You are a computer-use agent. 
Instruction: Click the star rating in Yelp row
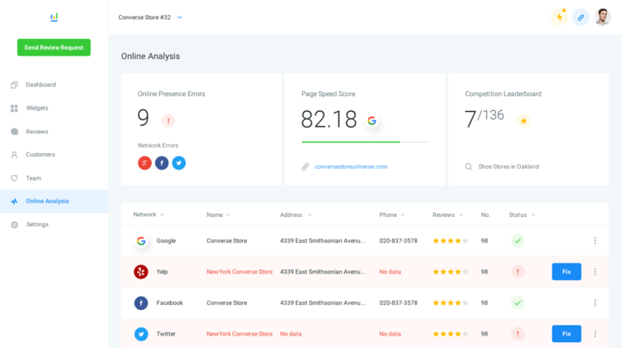(450, 272)
